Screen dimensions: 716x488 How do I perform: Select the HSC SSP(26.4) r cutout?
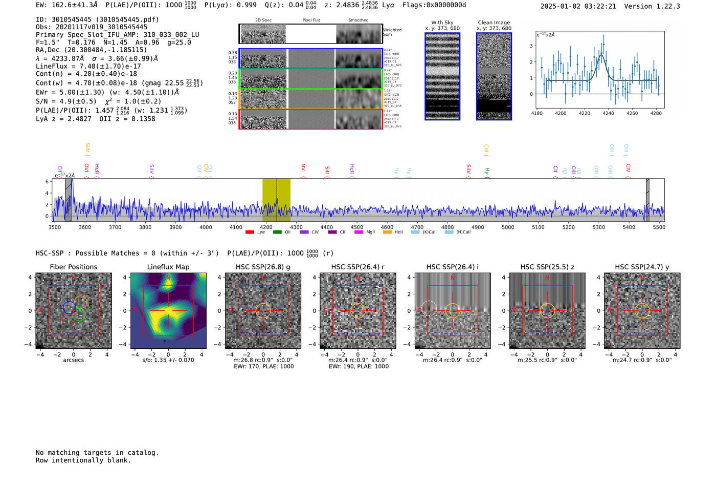[358, 311]
